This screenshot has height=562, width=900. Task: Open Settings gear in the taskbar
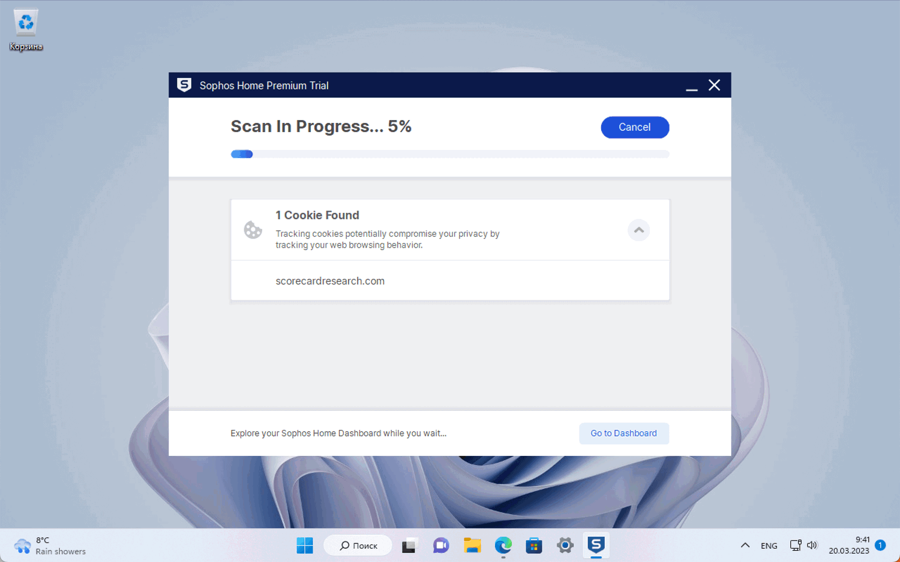(565, 545)
